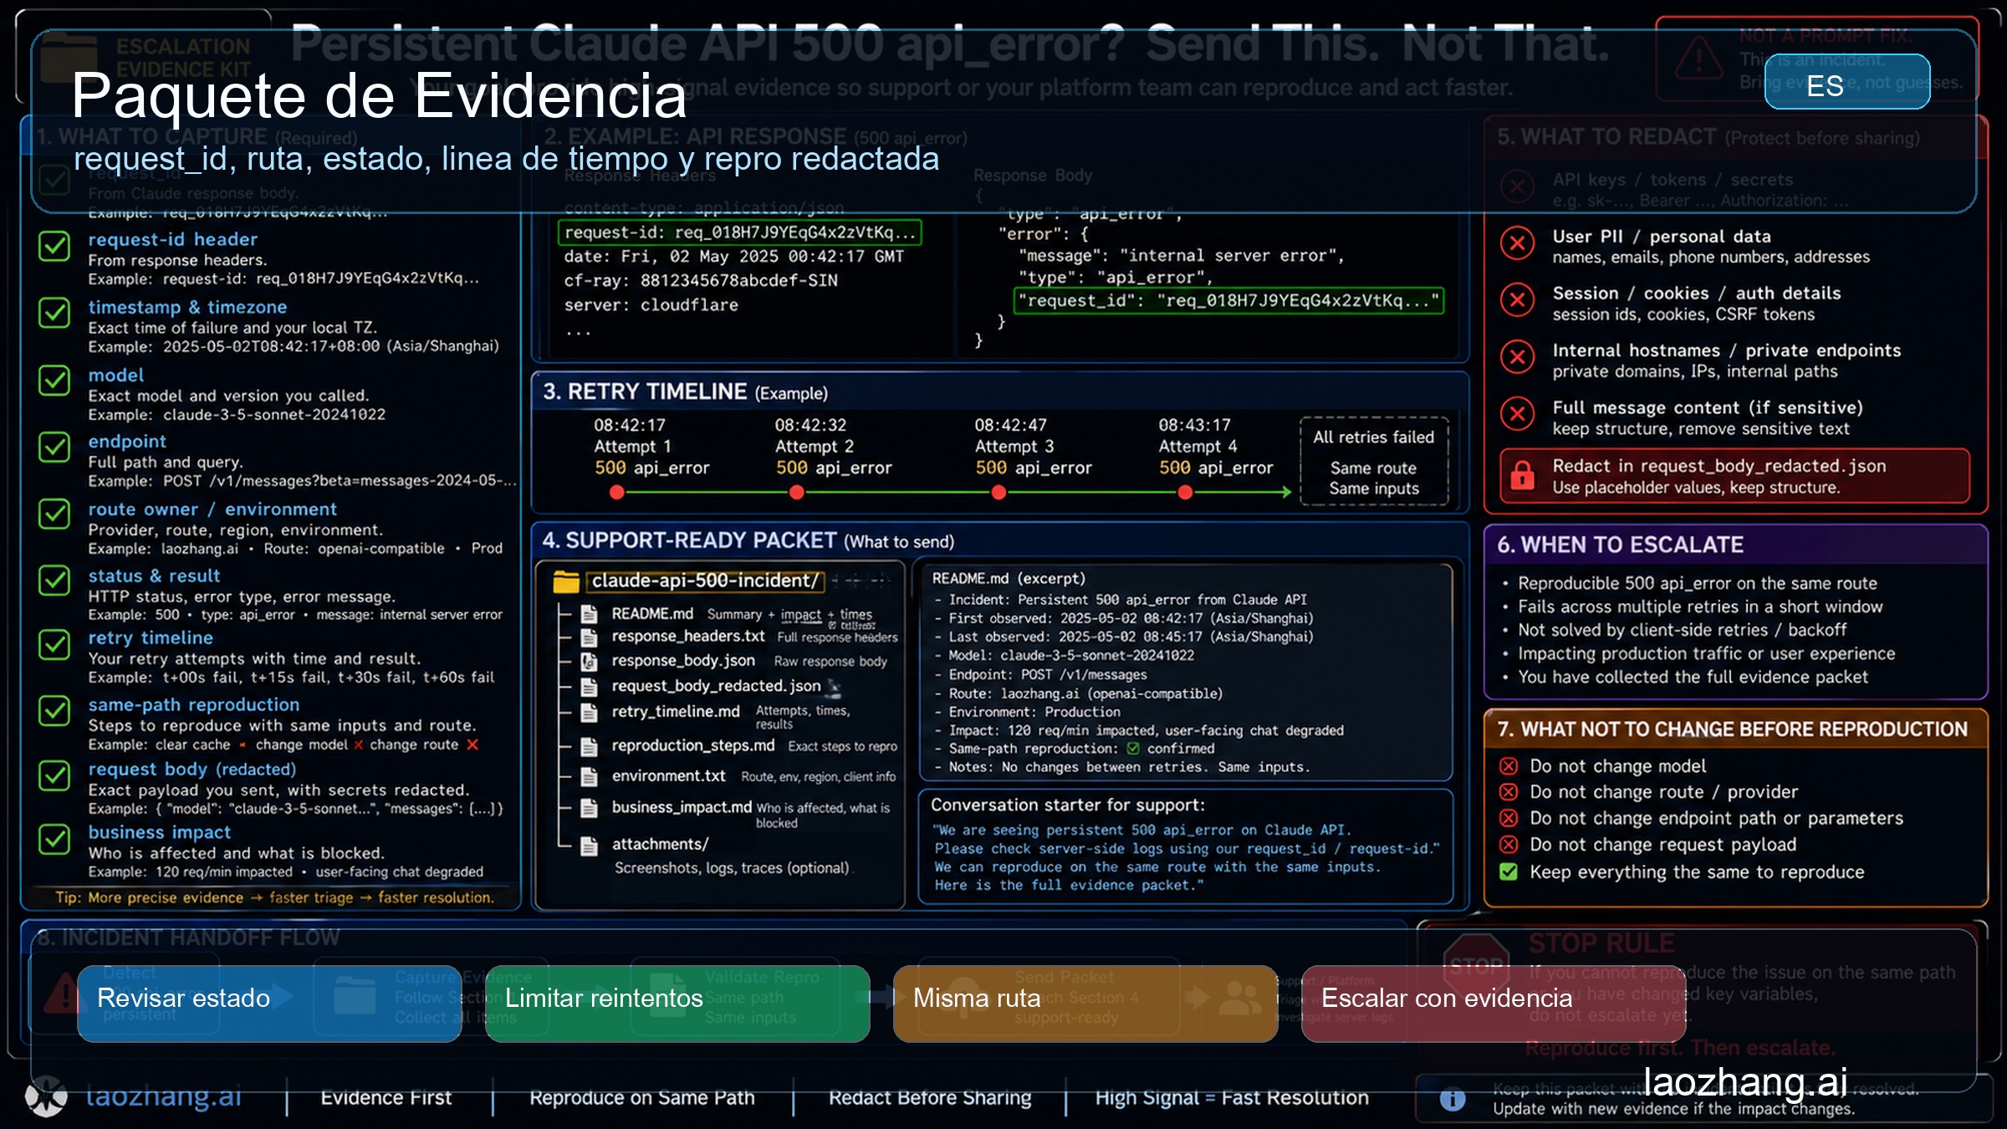Click the X next to Do not change model
2007x1129 pixels.
(1509, 766)
